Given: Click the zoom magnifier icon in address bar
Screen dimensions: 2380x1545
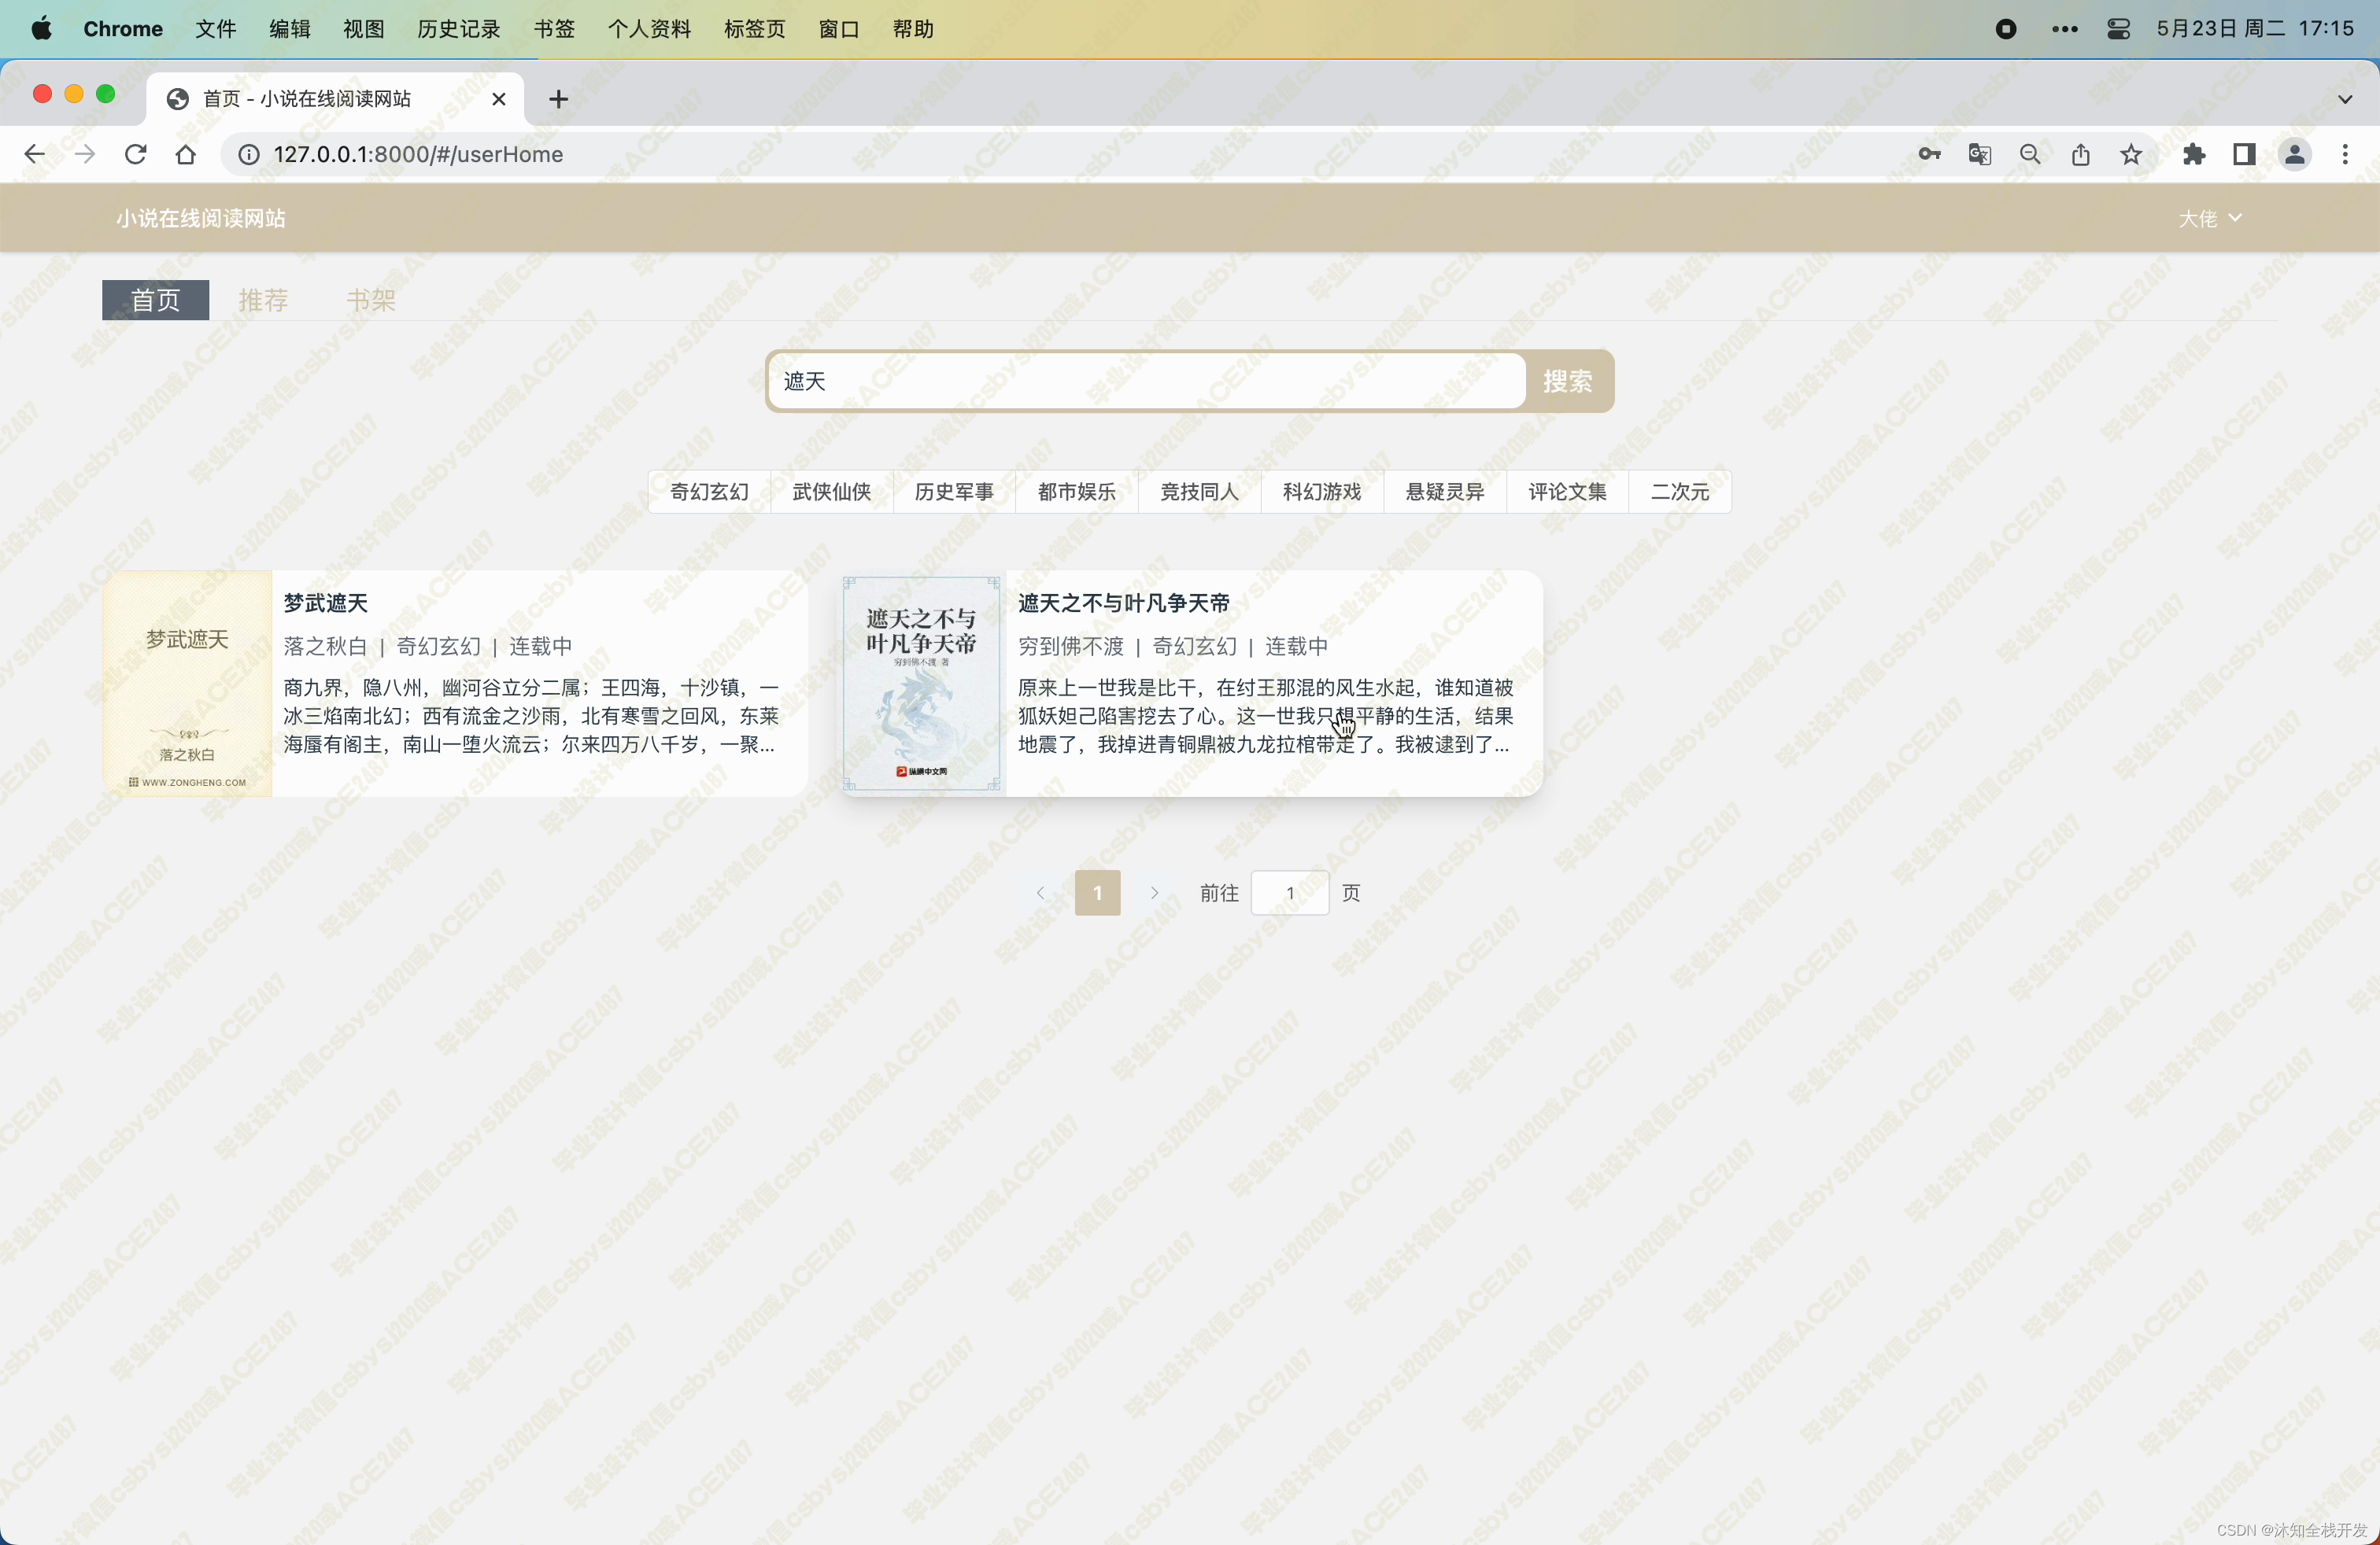Looking at the screenshot, I should pos(2030,154).
